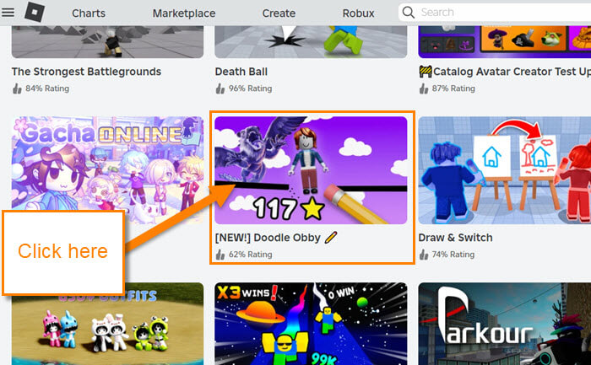Click the 84% Rating thumbs-up icon
This screenshot has width=591, height=365.
[x=17, y=89]
